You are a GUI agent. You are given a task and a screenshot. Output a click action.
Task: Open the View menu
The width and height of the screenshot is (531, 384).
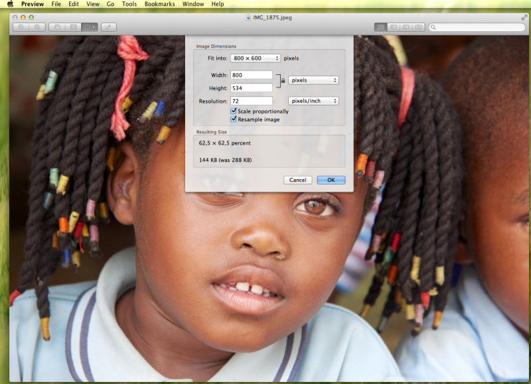[x=93, y=4]
